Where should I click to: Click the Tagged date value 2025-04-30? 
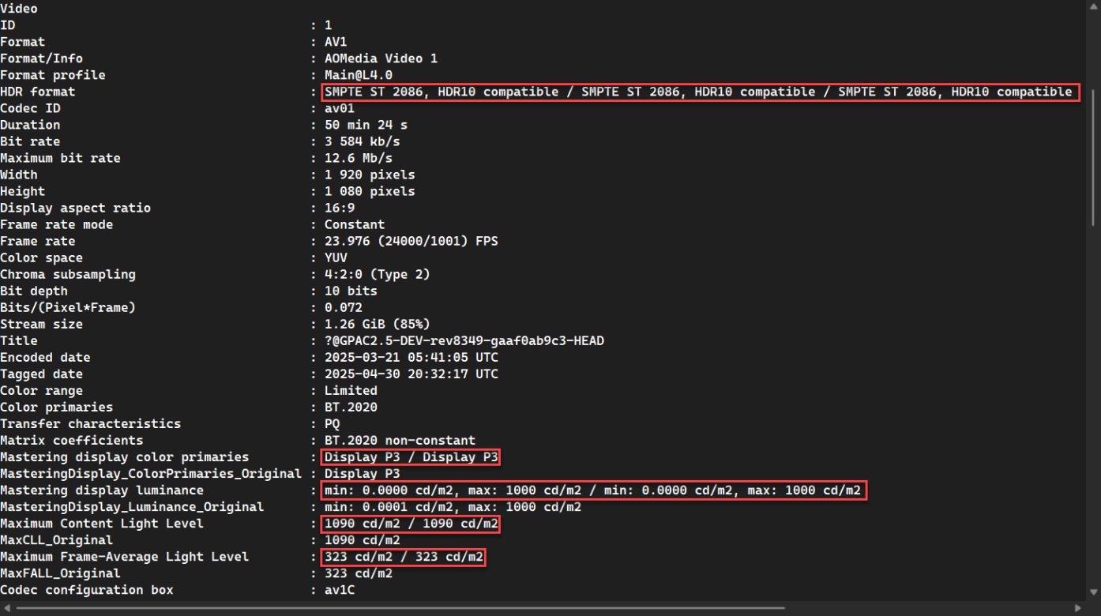[x=411, y=374]
